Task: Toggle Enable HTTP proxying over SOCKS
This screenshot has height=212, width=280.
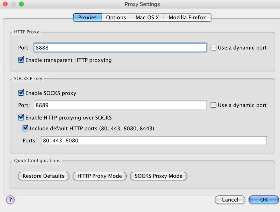Action: click(21, 118)
